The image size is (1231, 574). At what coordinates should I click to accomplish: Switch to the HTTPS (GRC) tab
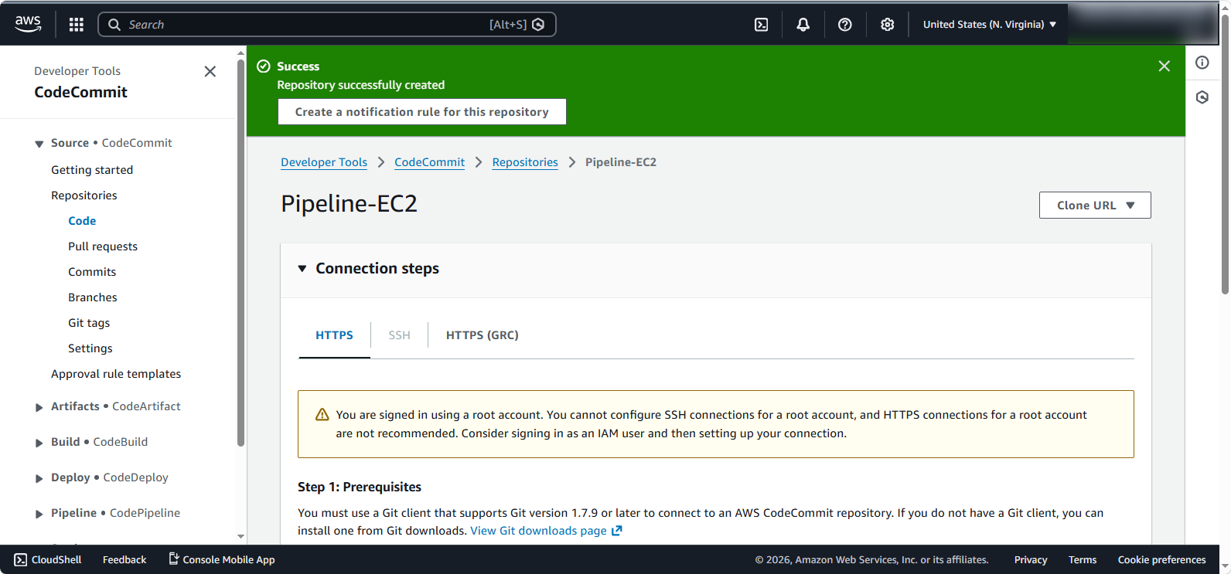[x=483, y=335]
